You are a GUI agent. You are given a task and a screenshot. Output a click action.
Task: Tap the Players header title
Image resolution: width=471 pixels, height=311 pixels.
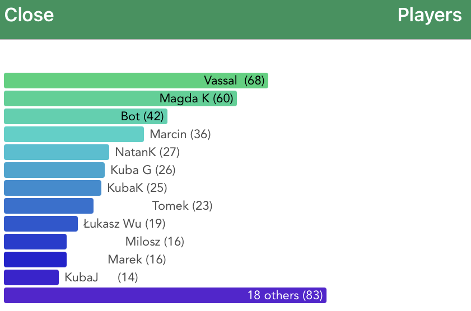pos(430,15)
